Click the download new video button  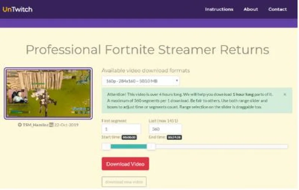pos(124,182)
